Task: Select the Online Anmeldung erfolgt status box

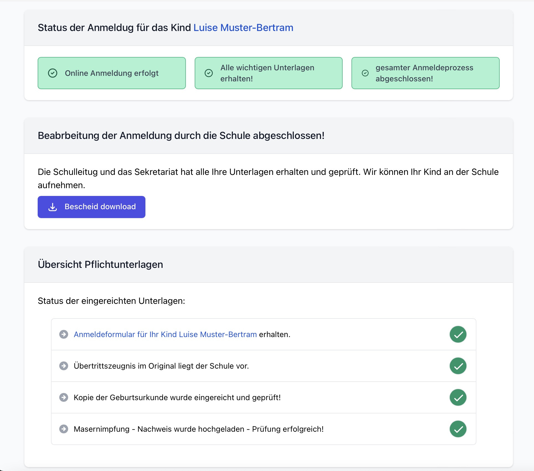Action: (x=112, y=73)
